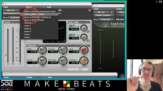The image size is (163, 91).
Task: Click key input icon in Timeless window
Action: click(x=96, y=19)
